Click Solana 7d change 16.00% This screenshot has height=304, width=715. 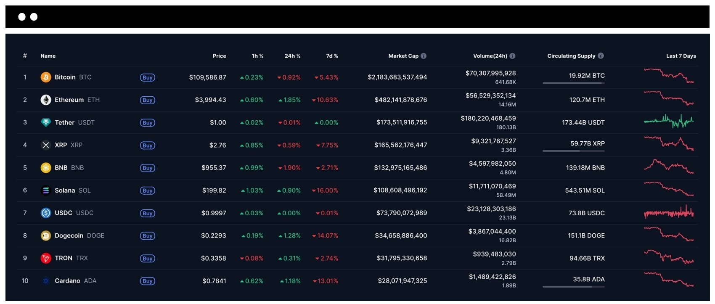coord(325,190)
